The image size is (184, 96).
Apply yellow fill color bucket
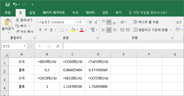73,30
